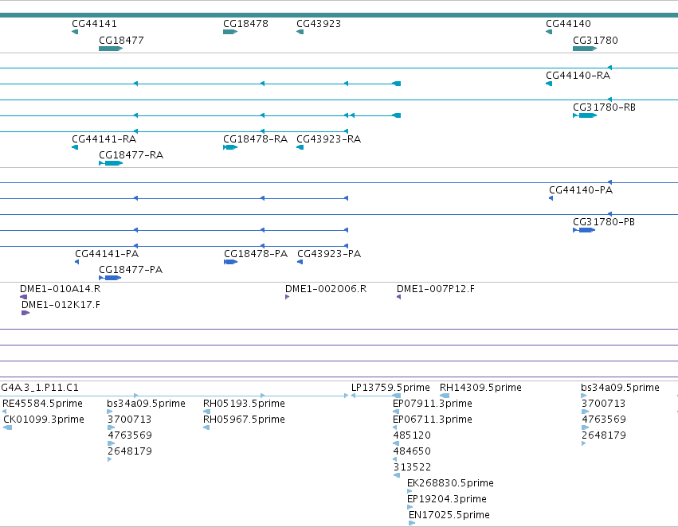Click the CK01099.3prime feature glyph
Viewport: 678px width, 527px height.
click(x=7, y=427)
